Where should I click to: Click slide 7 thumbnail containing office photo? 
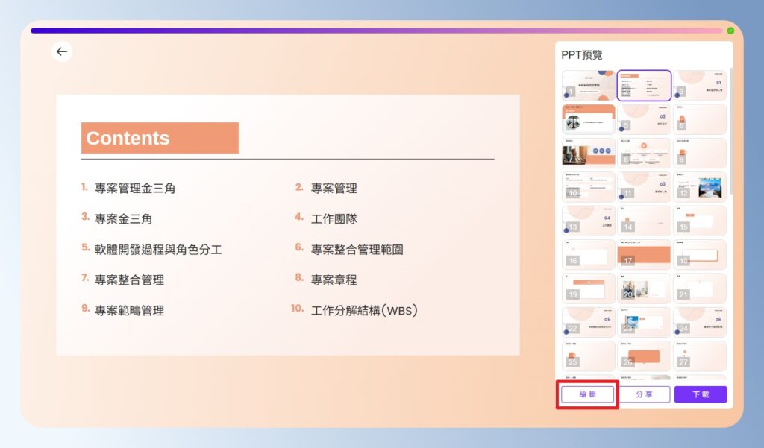[x=588, y=153]
